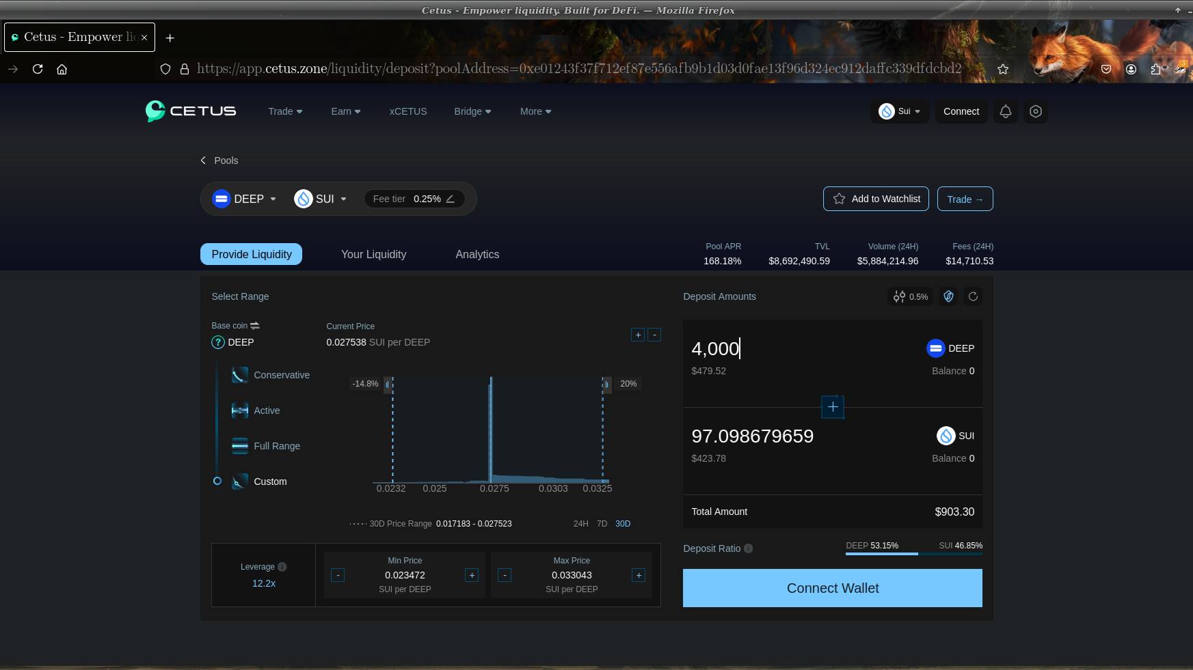Close the Cetus browser tab
This screenshot has width=1193, height=670.
tap(144, 38)
